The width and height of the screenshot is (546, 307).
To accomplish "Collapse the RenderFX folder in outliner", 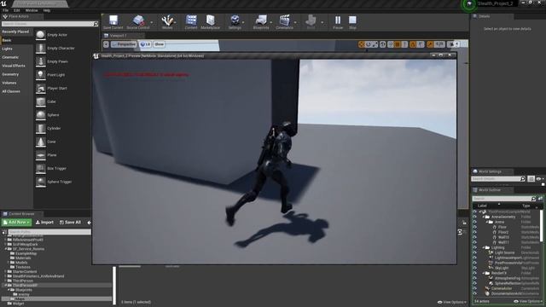I will tap(484, 273).
